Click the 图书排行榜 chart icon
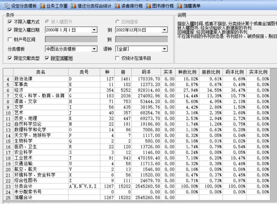 tap(148, 6)
